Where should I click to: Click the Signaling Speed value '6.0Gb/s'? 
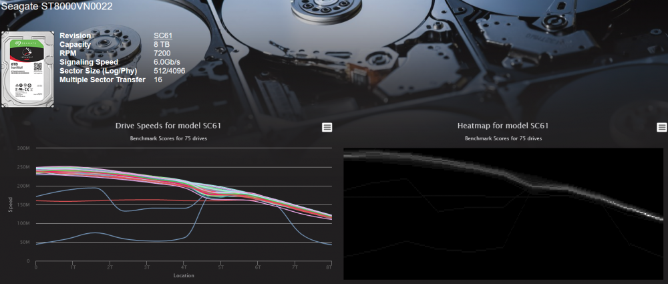pyautogui.click(x=166, y=62)
